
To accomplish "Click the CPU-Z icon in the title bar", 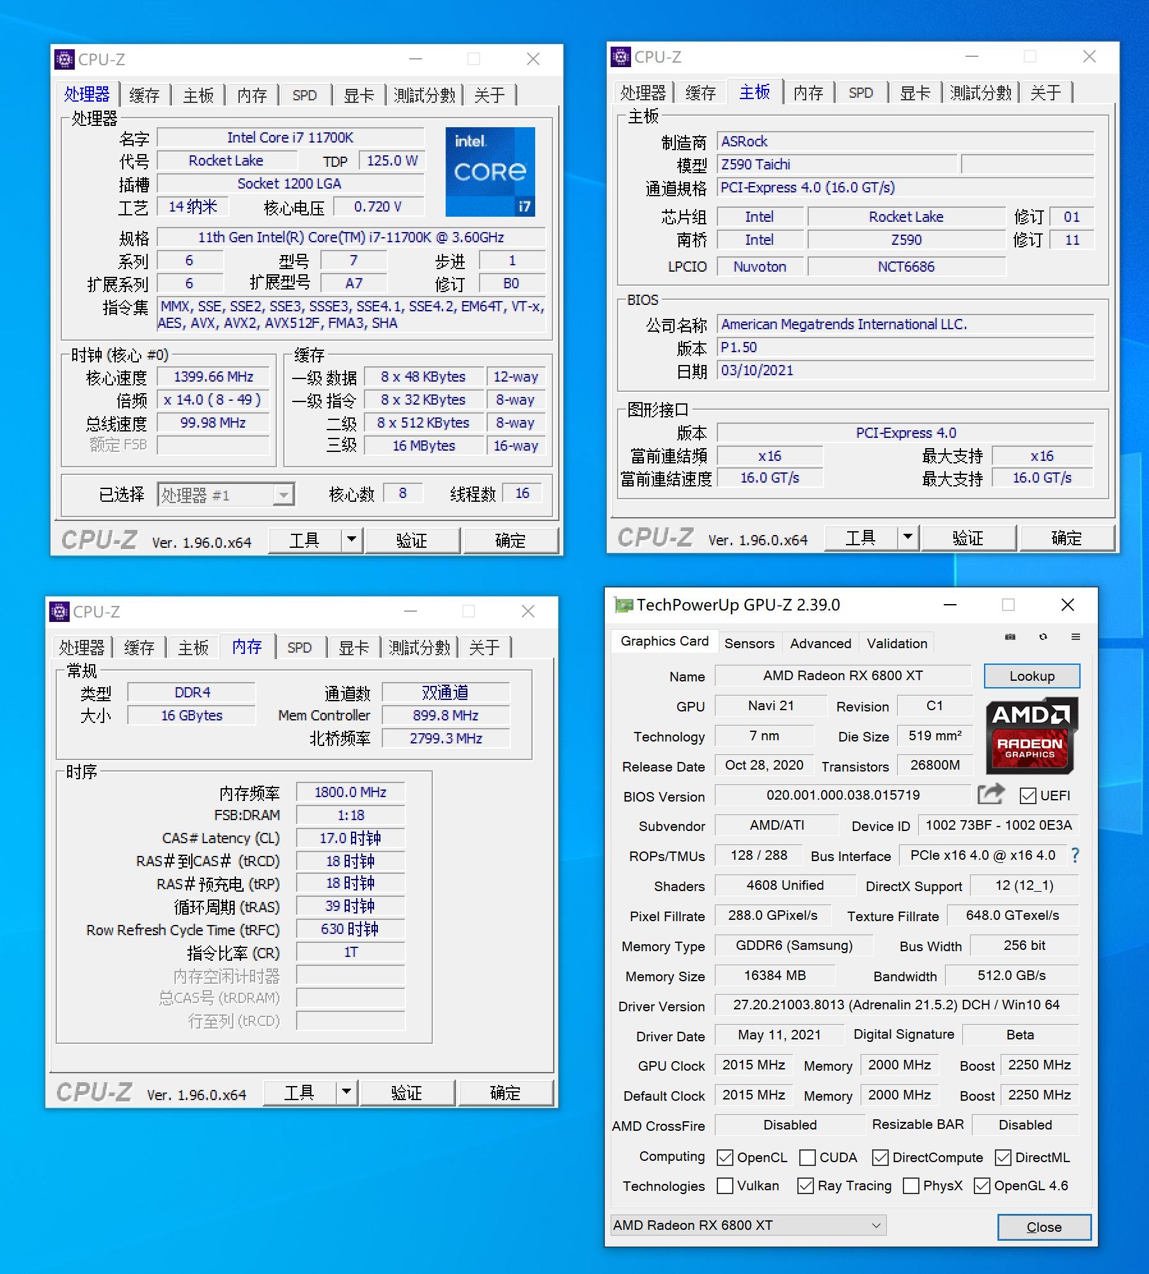I will (63, 59).
